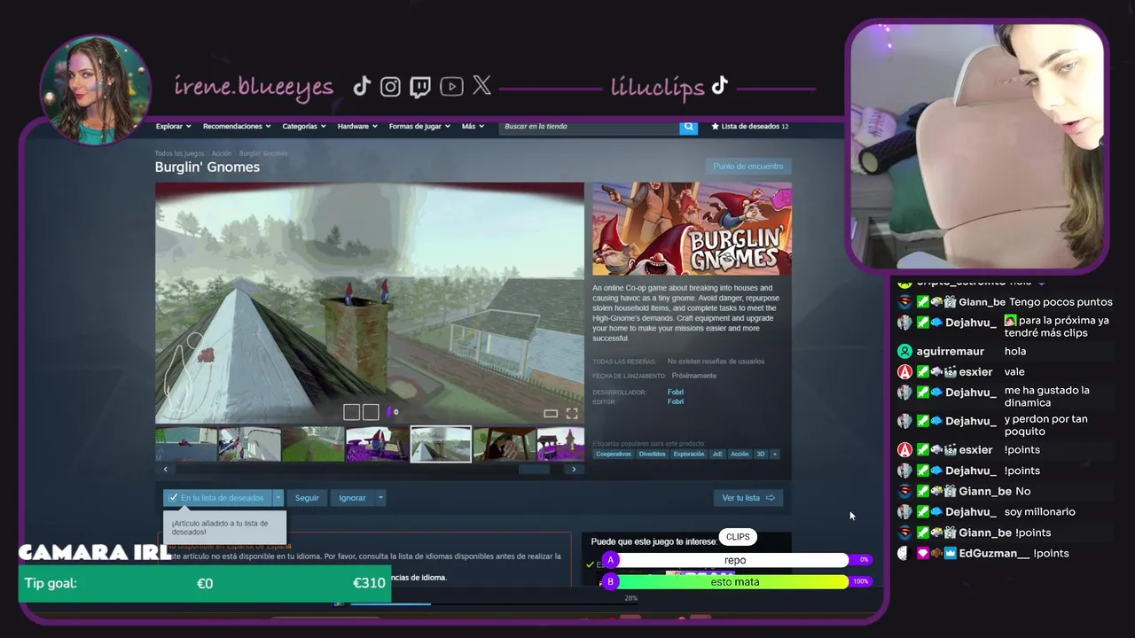Open the Fobri editor link
Viewport: 1135px width, 638px height.
[676, 401]
